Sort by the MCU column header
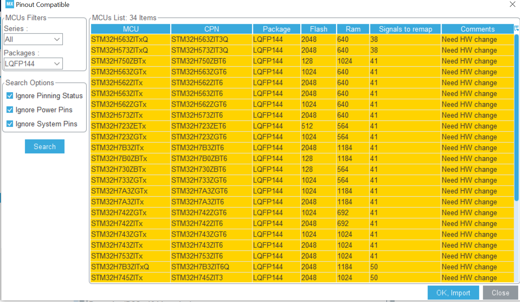 pos(131,29)
